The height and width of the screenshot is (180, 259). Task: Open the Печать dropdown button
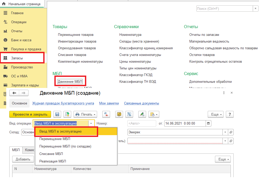coord(85,114)
